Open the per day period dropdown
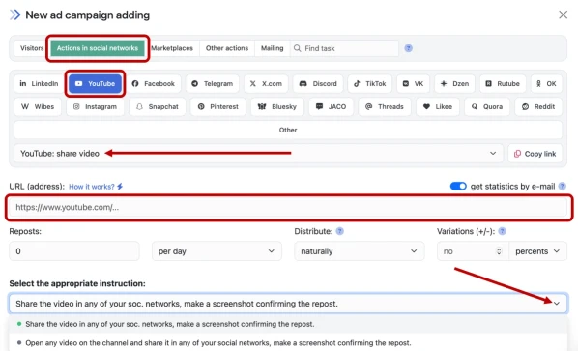Image resolution: width=578 pixels, height=351 pixels. click(217, 251)
